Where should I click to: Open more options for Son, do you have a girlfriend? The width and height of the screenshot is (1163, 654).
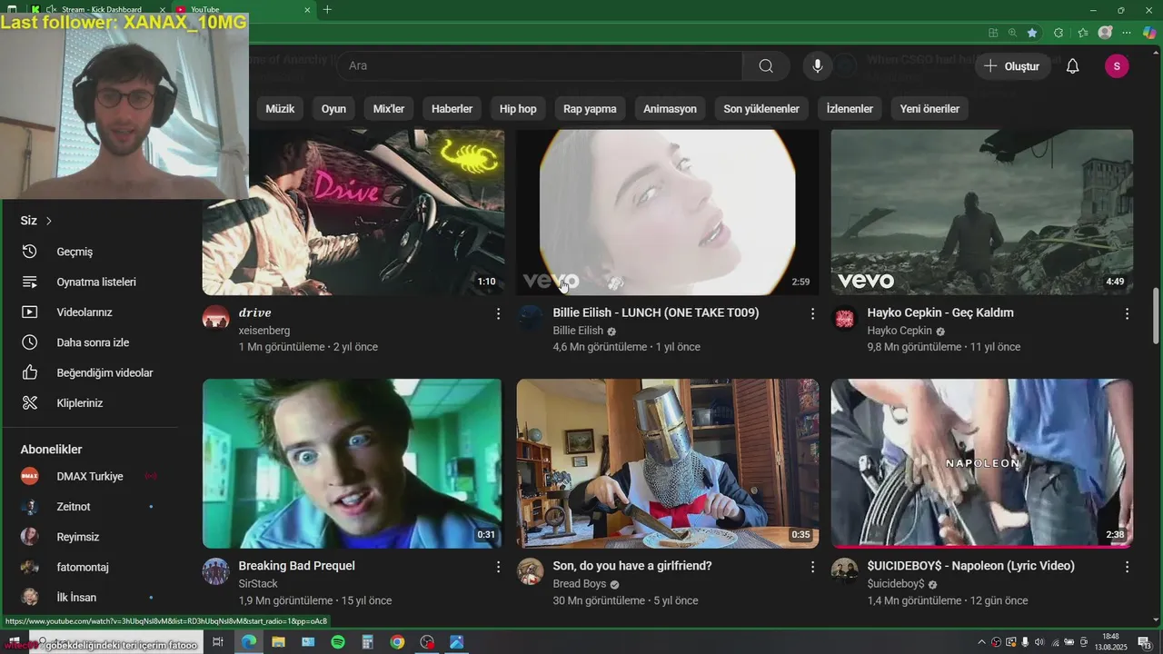click(812, 567)
